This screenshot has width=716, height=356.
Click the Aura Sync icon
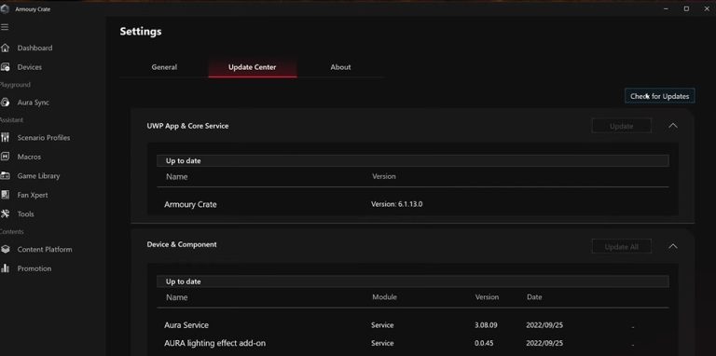[5, 103]
